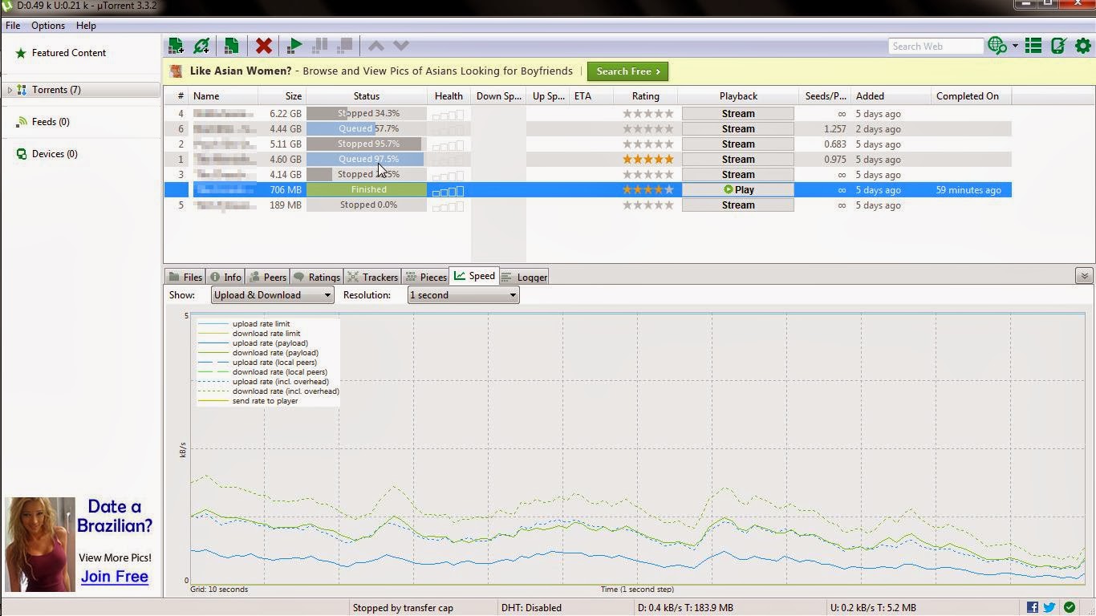Click the green network status check icon
Image resolution: width=1096 pixels, height=616 pixels.
tap(1070, 607)
